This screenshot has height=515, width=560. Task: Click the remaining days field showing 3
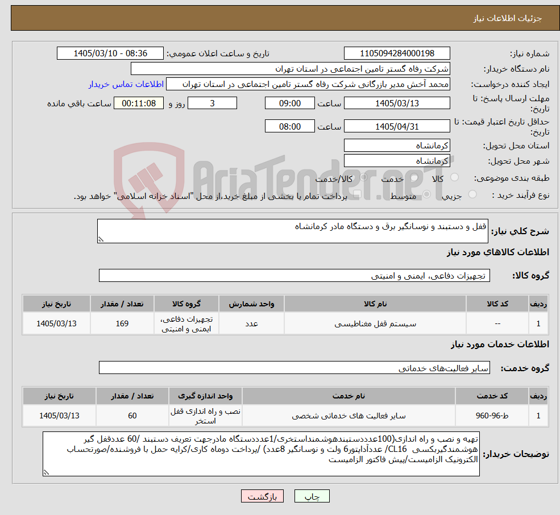[212, 103]
